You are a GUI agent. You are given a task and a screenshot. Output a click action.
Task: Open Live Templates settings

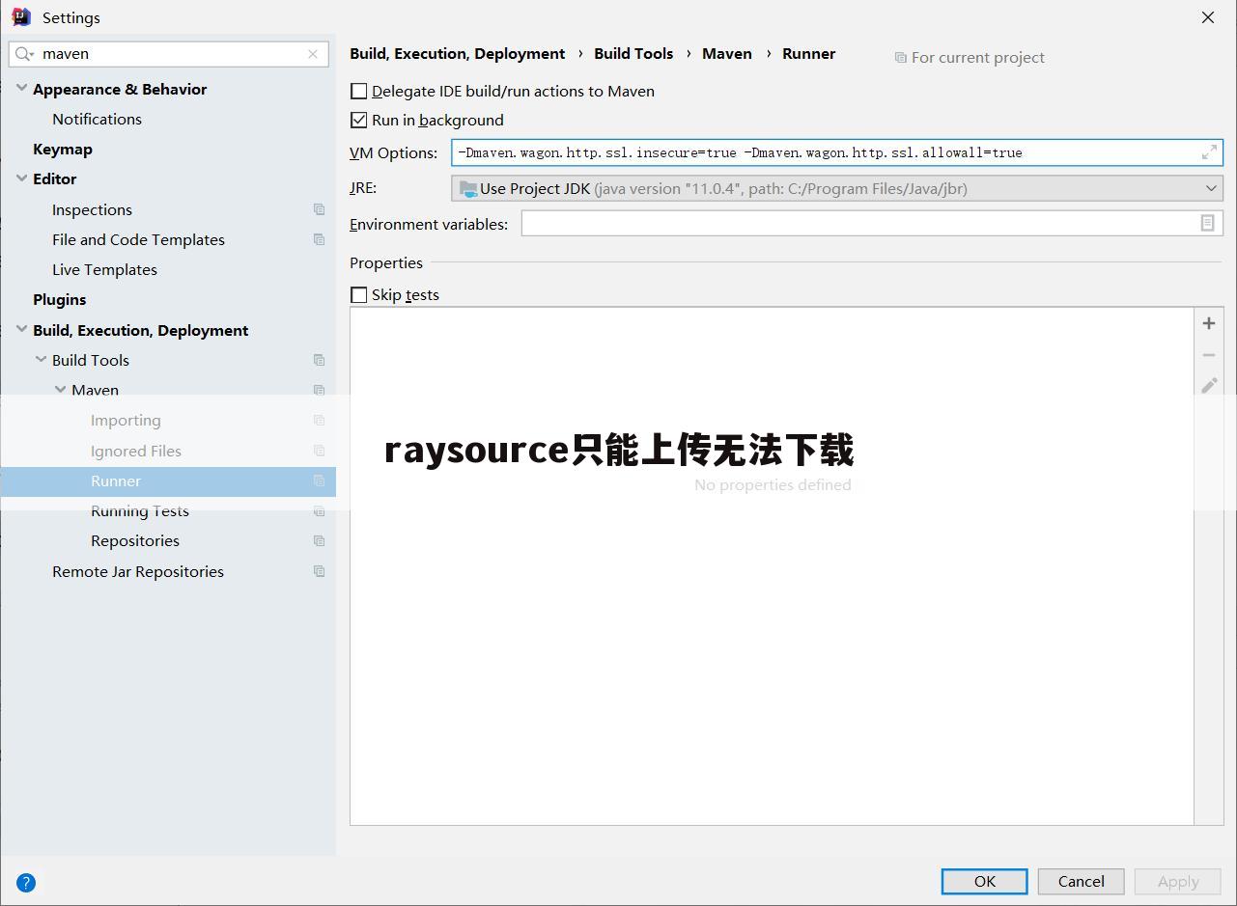click(x=104, y=269)
